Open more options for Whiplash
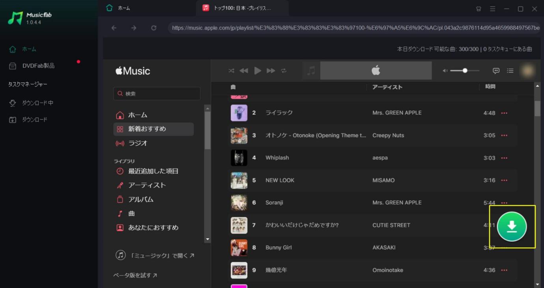The height and width of the screenshot is (288, 544). click(x=504, y=158)
